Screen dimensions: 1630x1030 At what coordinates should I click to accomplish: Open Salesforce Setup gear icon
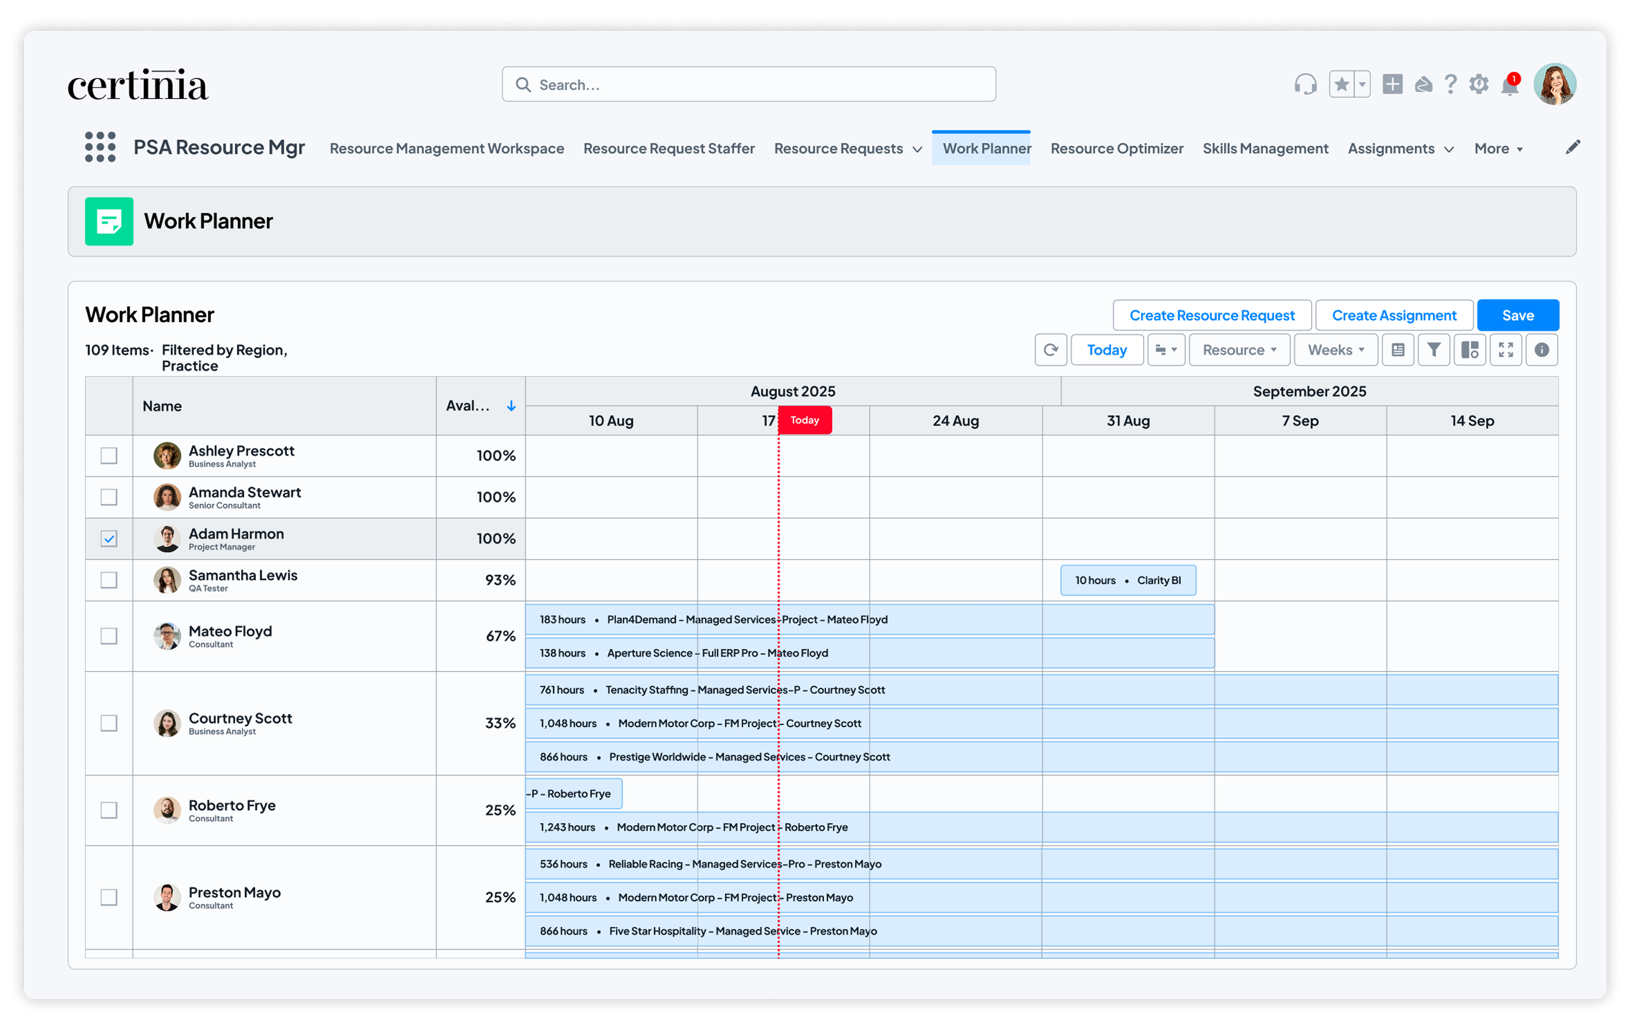1479,84
